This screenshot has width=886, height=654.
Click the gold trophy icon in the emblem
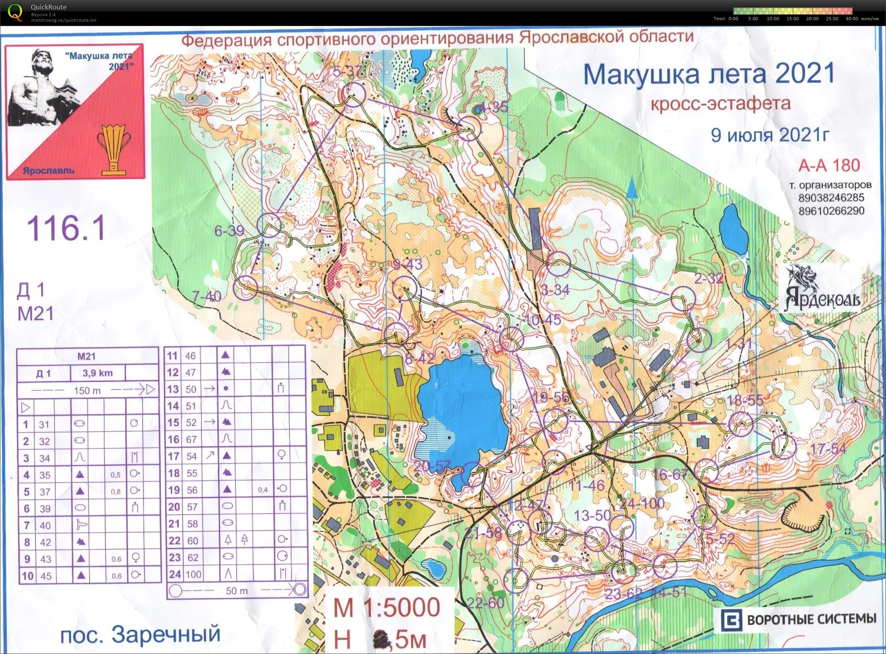[114, 150]
